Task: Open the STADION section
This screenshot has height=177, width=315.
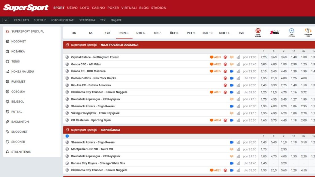Action: click(159, 8)
